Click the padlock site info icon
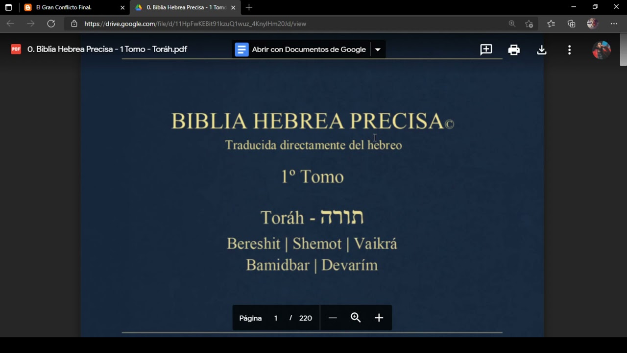The image size is (627, 353). (74, 24)
